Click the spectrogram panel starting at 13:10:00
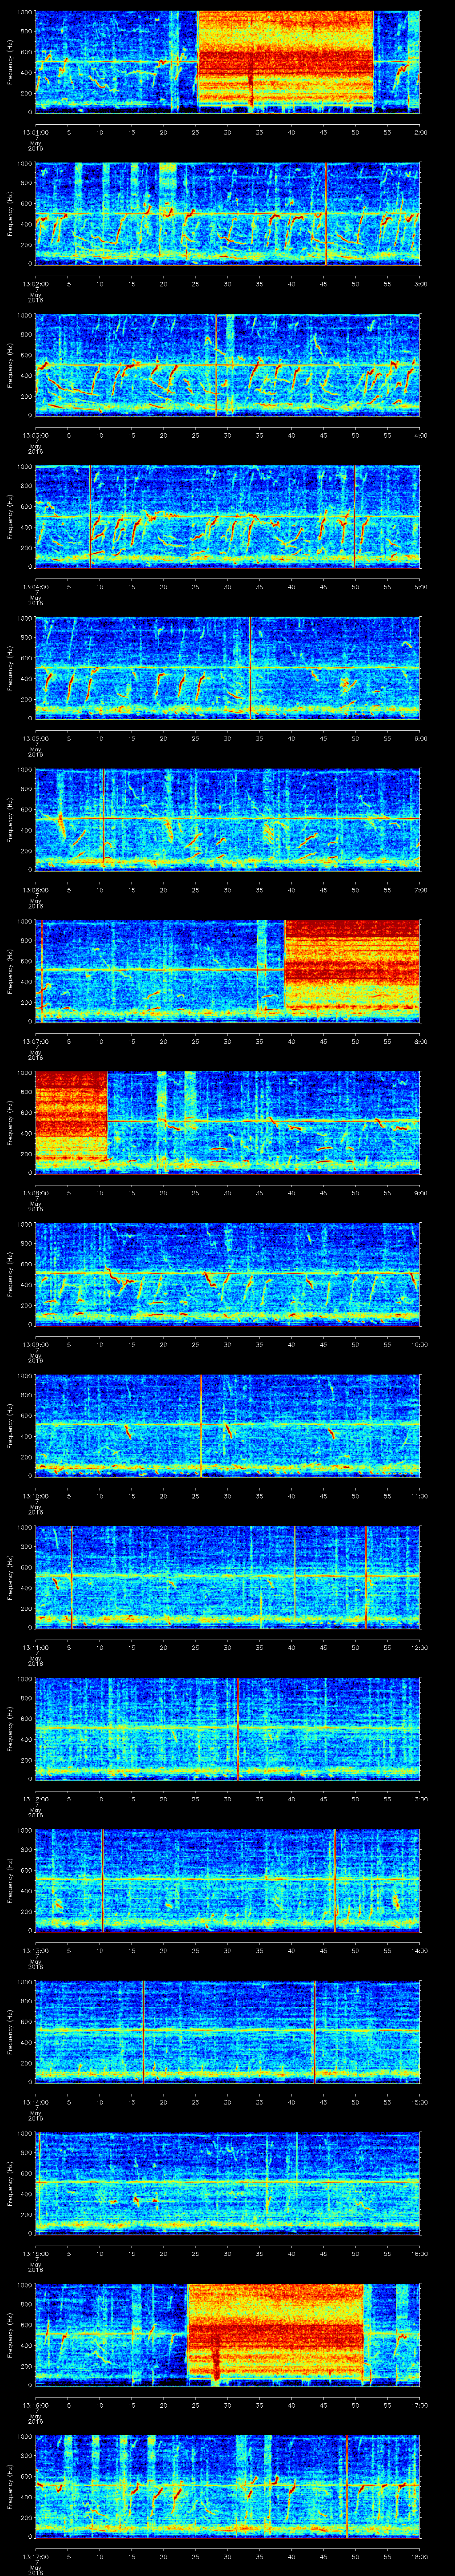455x2576 pixels. 227,1425
